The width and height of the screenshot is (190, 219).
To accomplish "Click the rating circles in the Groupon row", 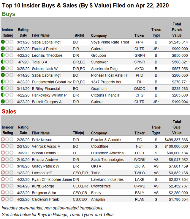I will click(x=7, y=55).
